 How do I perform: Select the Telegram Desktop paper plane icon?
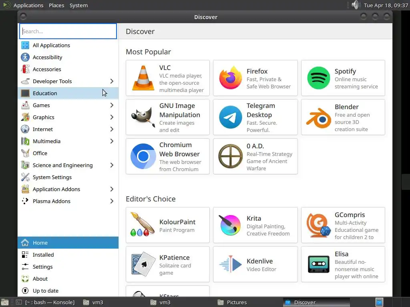tap(230, 117)
